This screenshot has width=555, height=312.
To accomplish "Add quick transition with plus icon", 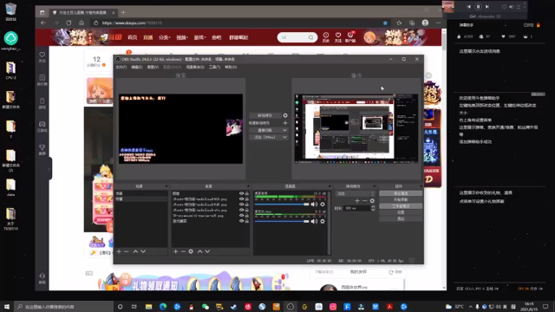I will coord(285,123).
